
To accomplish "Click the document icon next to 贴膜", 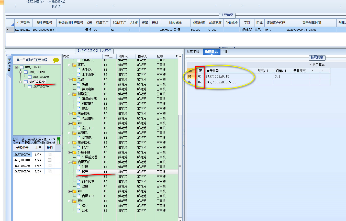I will (x=79, y=167).
